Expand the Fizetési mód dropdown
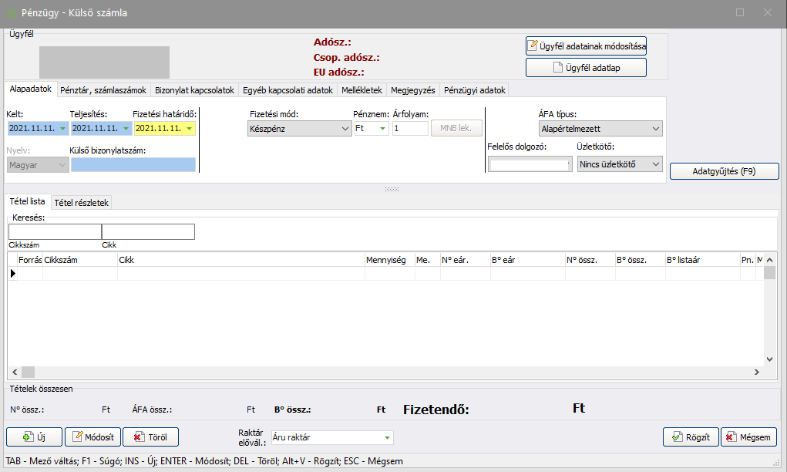 [345, 129]
